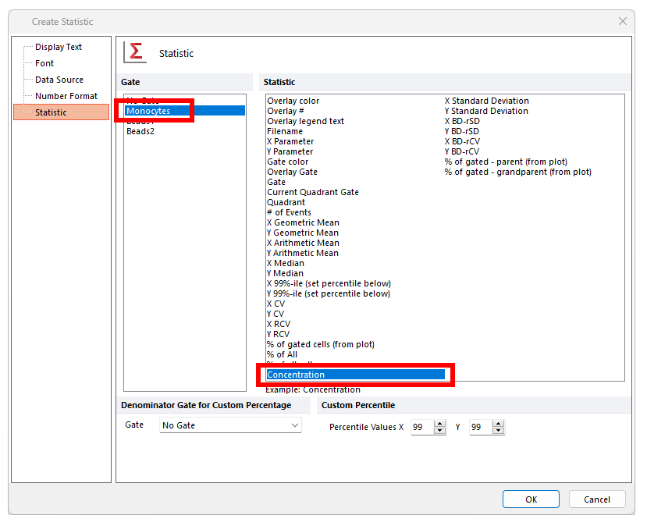Choose Y Standard Deviation statistic
This screenshot has height=526, width=647.
tap(486, 111)
